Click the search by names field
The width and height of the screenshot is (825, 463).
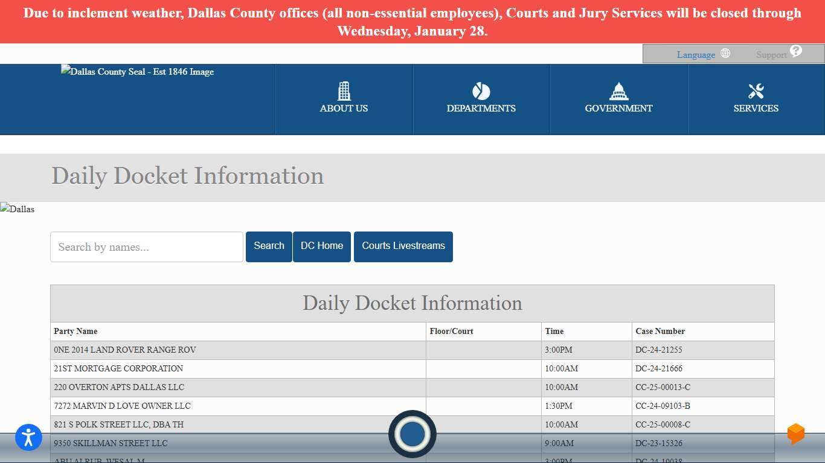click(146, 247)
